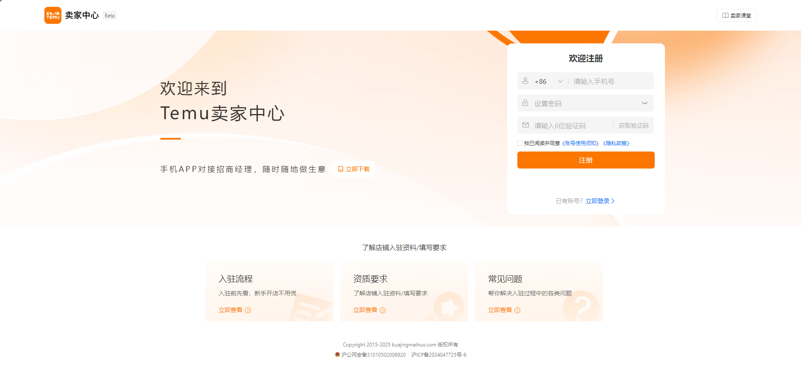
Task: Click the chevron next to 立即登录
Action: (x=613, y=201)
